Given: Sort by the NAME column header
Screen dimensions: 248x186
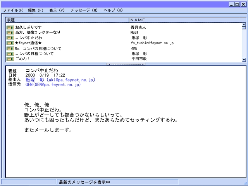Looking at the screenshot, I should [188, 20].
